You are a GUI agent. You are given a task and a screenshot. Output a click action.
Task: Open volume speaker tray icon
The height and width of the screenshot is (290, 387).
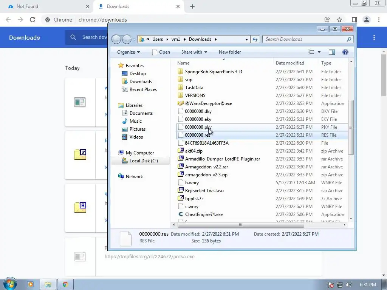point(349,285)
